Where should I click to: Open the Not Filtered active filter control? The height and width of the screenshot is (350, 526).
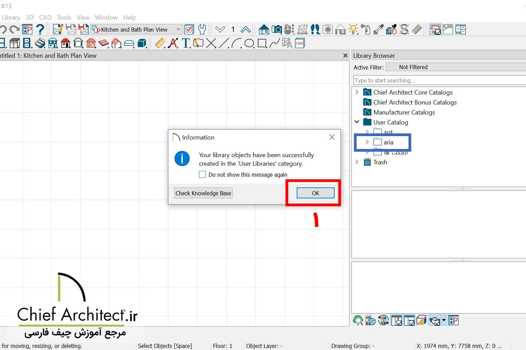click(413, 67)
